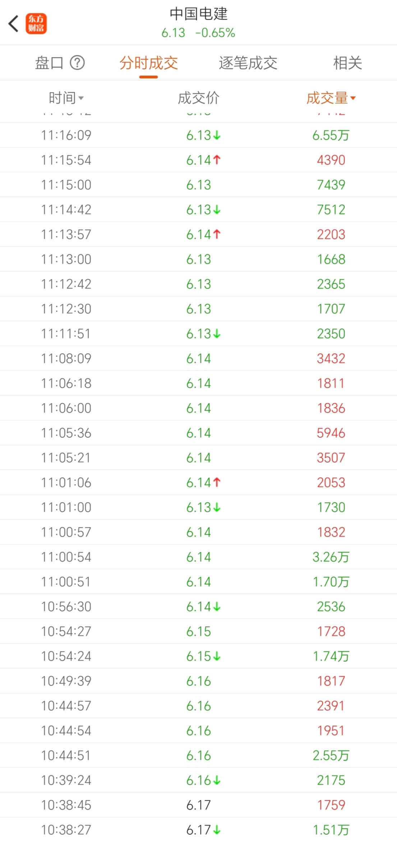
Task: Open the 相关 tab
Action: point(347,63)
